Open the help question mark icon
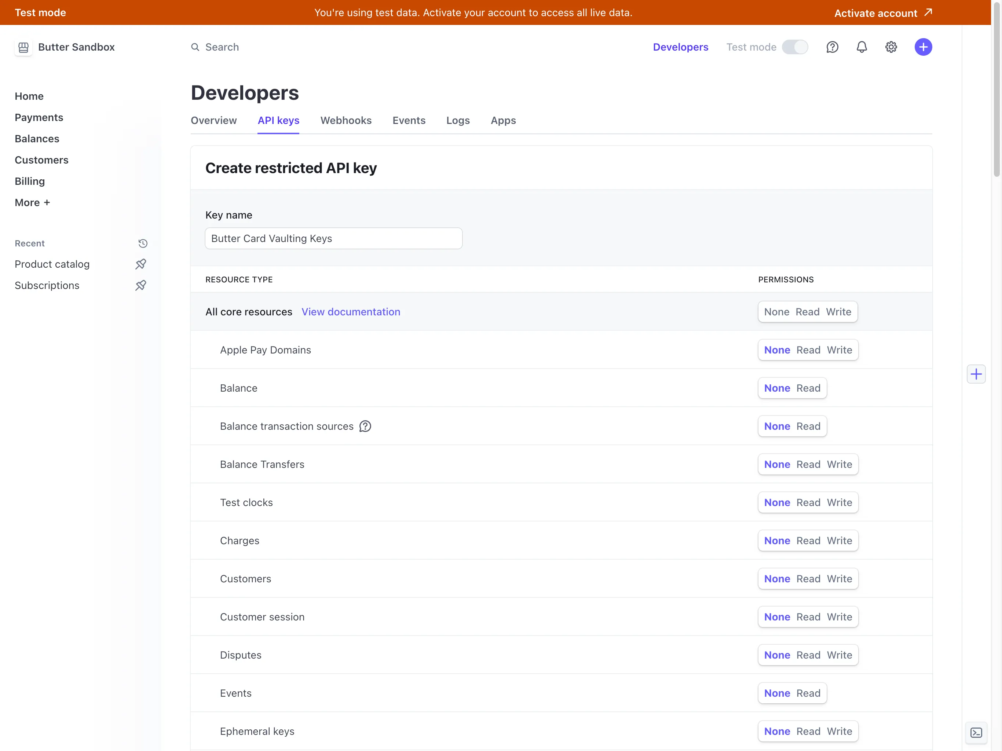 click(832, 47)
